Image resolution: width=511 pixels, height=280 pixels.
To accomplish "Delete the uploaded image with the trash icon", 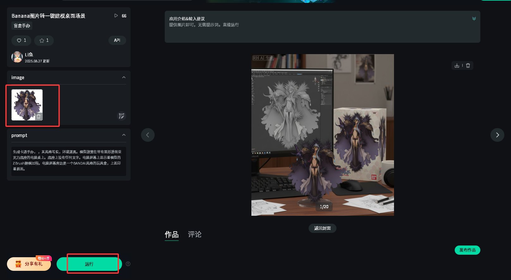I will pyautogui.click(x=39, y=116).
